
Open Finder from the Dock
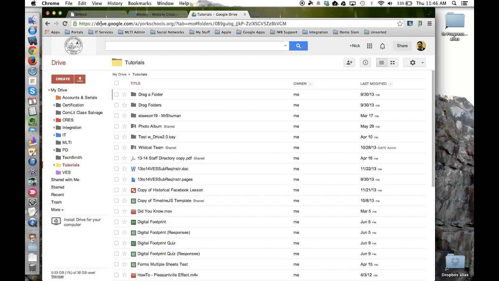click(32, 20)
